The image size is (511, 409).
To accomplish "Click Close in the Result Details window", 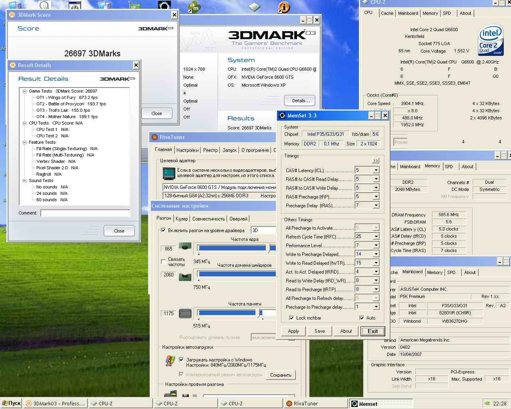I will (x=119, y=231).
